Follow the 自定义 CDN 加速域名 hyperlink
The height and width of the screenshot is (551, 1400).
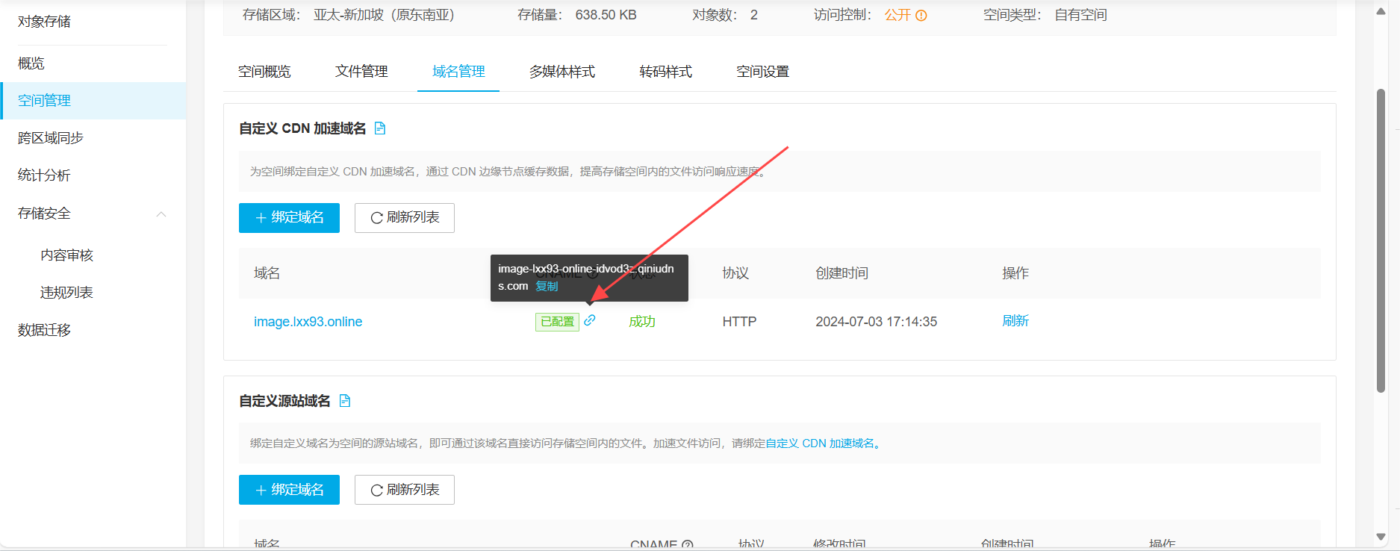820,443
